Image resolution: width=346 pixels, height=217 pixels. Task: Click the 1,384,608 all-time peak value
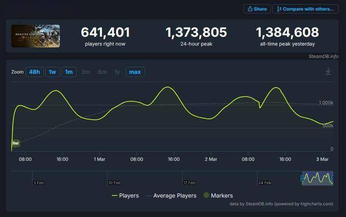point(287,32)
